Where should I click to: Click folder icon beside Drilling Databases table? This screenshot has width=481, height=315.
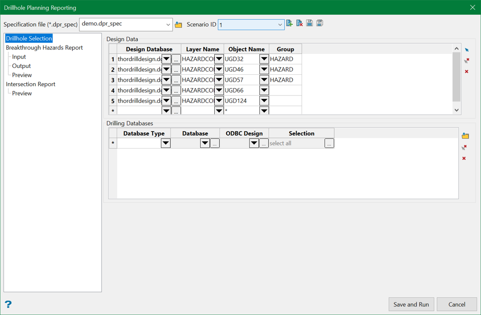point(465,136)
